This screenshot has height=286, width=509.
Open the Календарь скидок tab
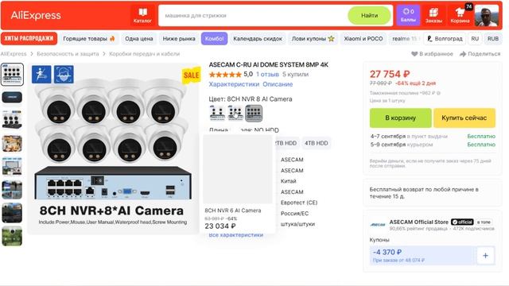click(x=258, y=39)
